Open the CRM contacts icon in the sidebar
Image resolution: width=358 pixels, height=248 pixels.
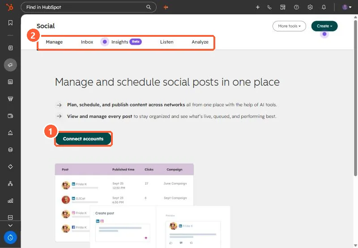[10, 48]
